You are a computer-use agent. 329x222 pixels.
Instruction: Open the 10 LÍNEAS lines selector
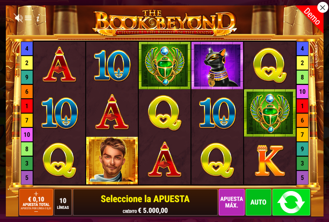click(63, 202)
